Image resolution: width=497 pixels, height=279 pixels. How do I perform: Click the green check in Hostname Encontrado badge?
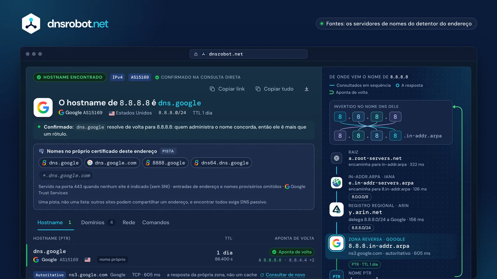coord(39,77)
